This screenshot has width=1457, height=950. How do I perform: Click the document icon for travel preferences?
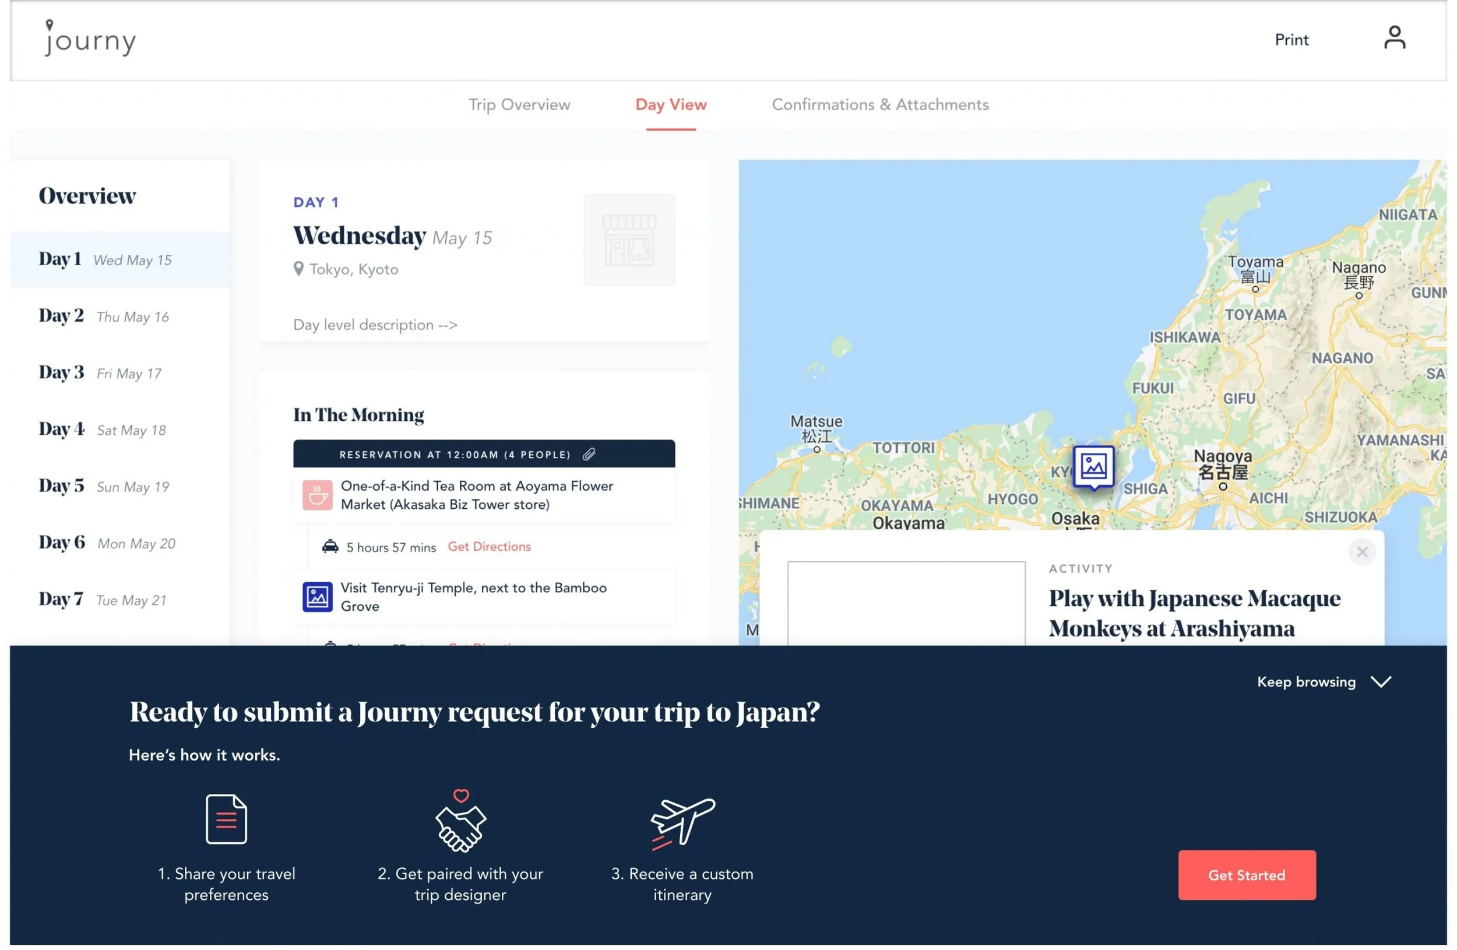pyautogui.click(x=226, y=819)
